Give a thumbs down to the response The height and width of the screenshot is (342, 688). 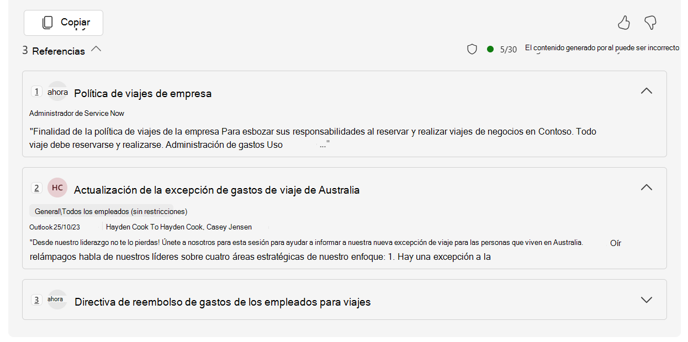(x=651, y=23)
